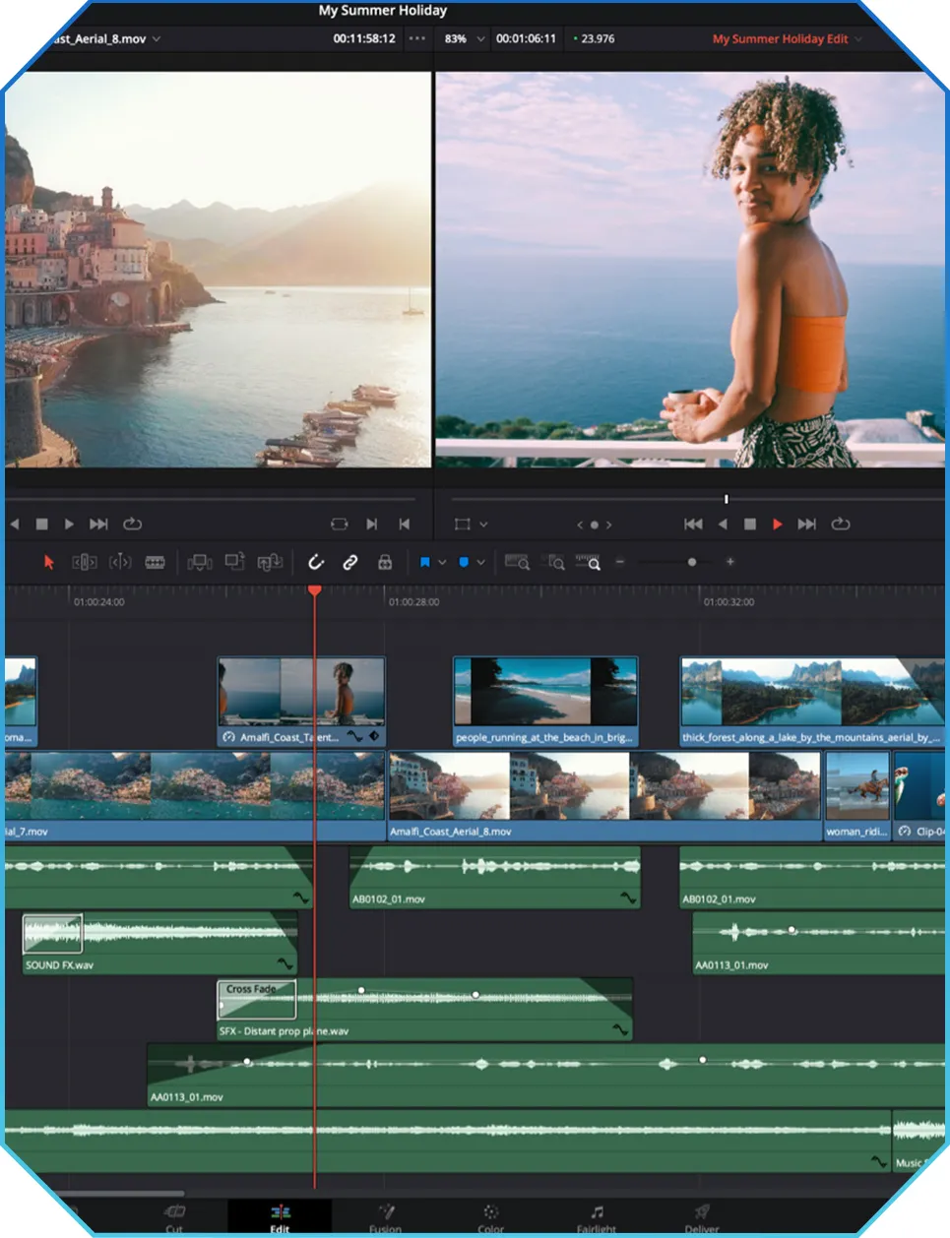This screenshot has height=1238, width=950.
Task: Click the timeline zoom slider handle
Action: pos(692,562)
